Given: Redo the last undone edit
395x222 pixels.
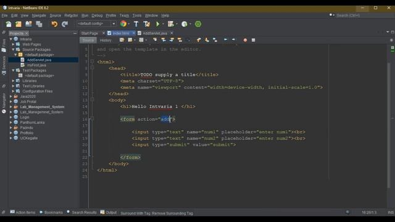Looking at the screenshot, I should tap(65, 24).
